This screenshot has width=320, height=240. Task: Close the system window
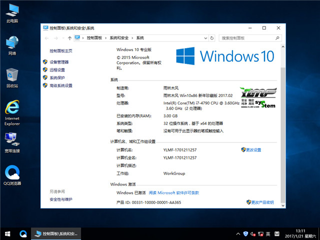coord(278,28)
